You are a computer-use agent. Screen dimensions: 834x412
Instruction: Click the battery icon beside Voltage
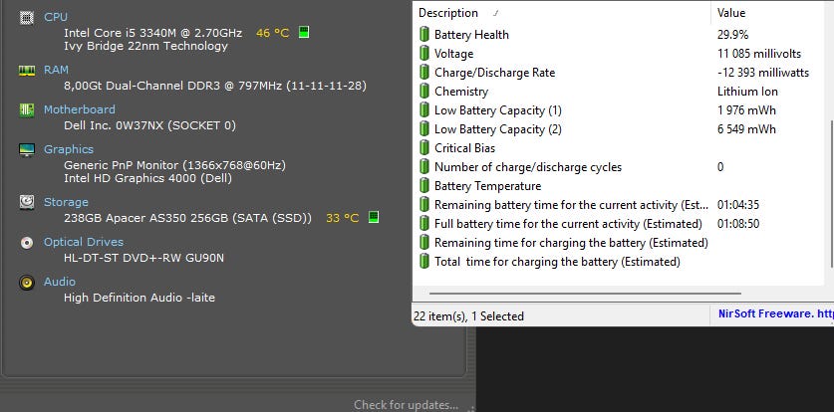(x=423, y=54)
